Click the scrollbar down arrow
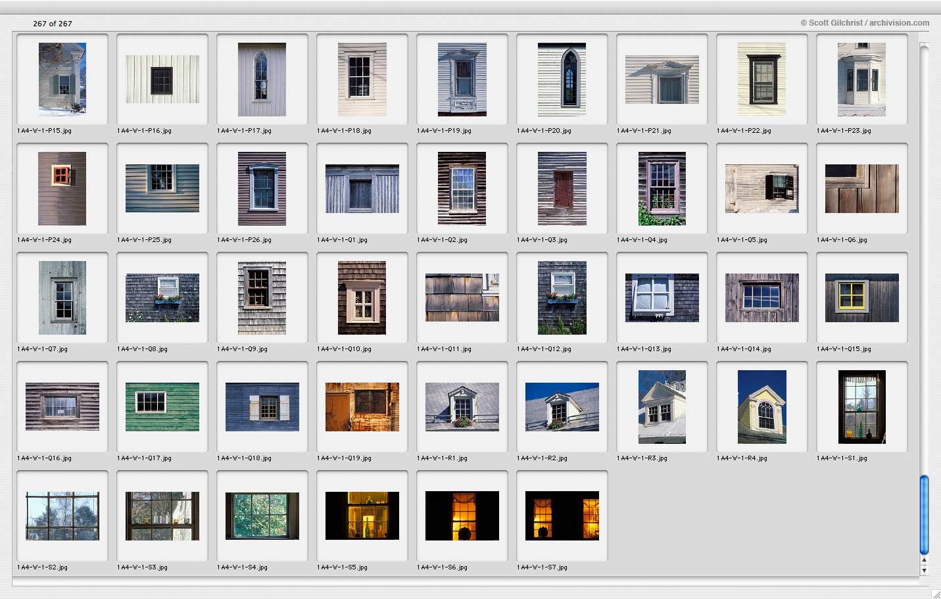Viewport: 941px width, 599px height. [924, 570]
